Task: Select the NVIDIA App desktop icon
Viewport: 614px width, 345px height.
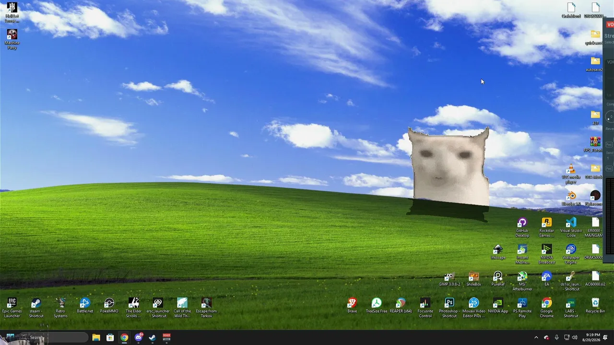Action: [x=498, y=305]
